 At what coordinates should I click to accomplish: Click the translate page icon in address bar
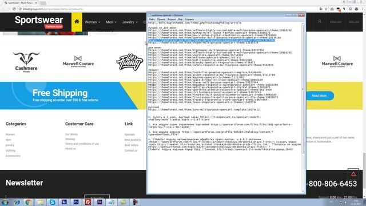click(321, 9)
